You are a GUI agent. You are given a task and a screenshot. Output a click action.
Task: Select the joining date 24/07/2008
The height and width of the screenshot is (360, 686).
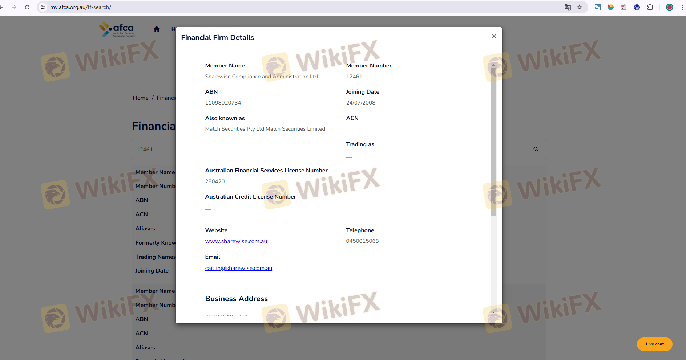(x=361, y=103)
